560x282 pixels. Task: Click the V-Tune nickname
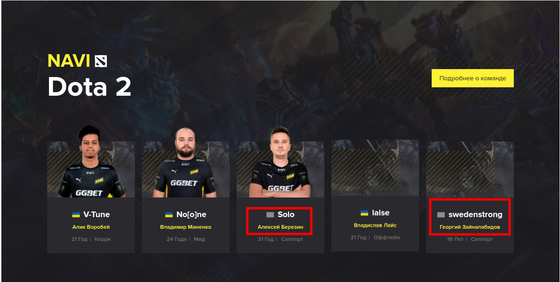pyautogui.click(x=97, y=214)
